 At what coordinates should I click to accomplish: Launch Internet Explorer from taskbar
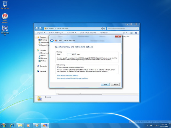[x=12, y=125]
